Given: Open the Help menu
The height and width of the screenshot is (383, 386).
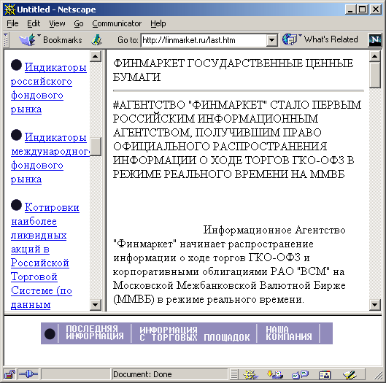Looking at the screenshot, I should point(158,23).
